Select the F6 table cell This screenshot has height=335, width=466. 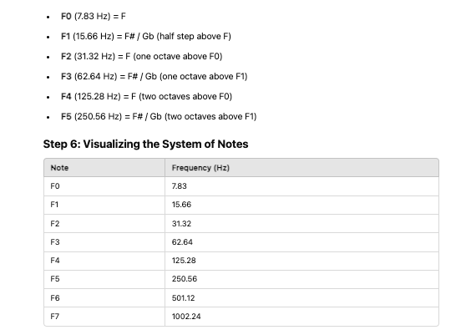coord(104,298)
